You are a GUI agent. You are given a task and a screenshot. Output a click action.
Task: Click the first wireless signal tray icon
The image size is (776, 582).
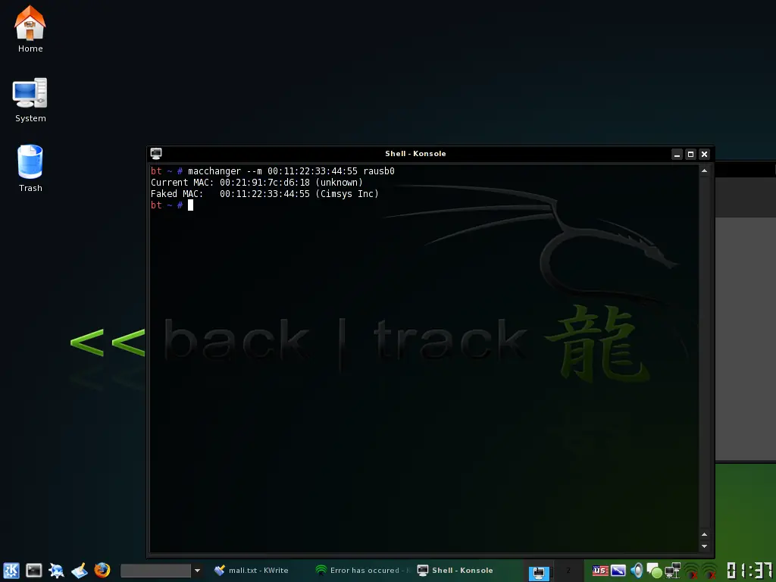point(692,571)
